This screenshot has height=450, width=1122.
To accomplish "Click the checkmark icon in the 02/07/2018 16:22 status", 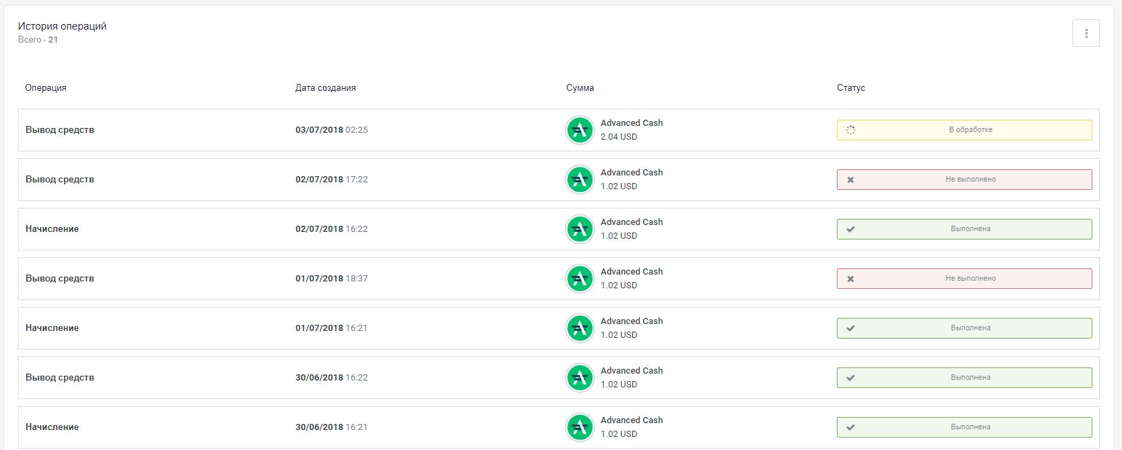I will pos(851,229).
